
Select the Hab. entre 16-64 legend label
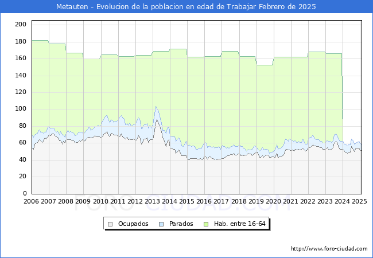[239, 224]
